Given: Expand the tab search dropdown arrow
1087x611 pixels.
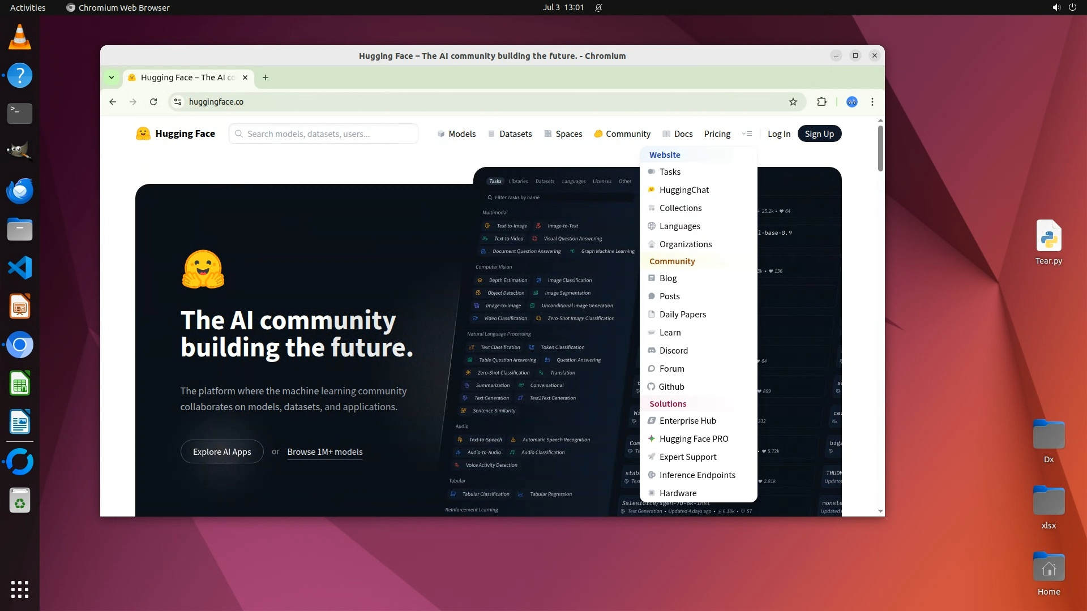Looking at the screenshot, I should (112, 78).
